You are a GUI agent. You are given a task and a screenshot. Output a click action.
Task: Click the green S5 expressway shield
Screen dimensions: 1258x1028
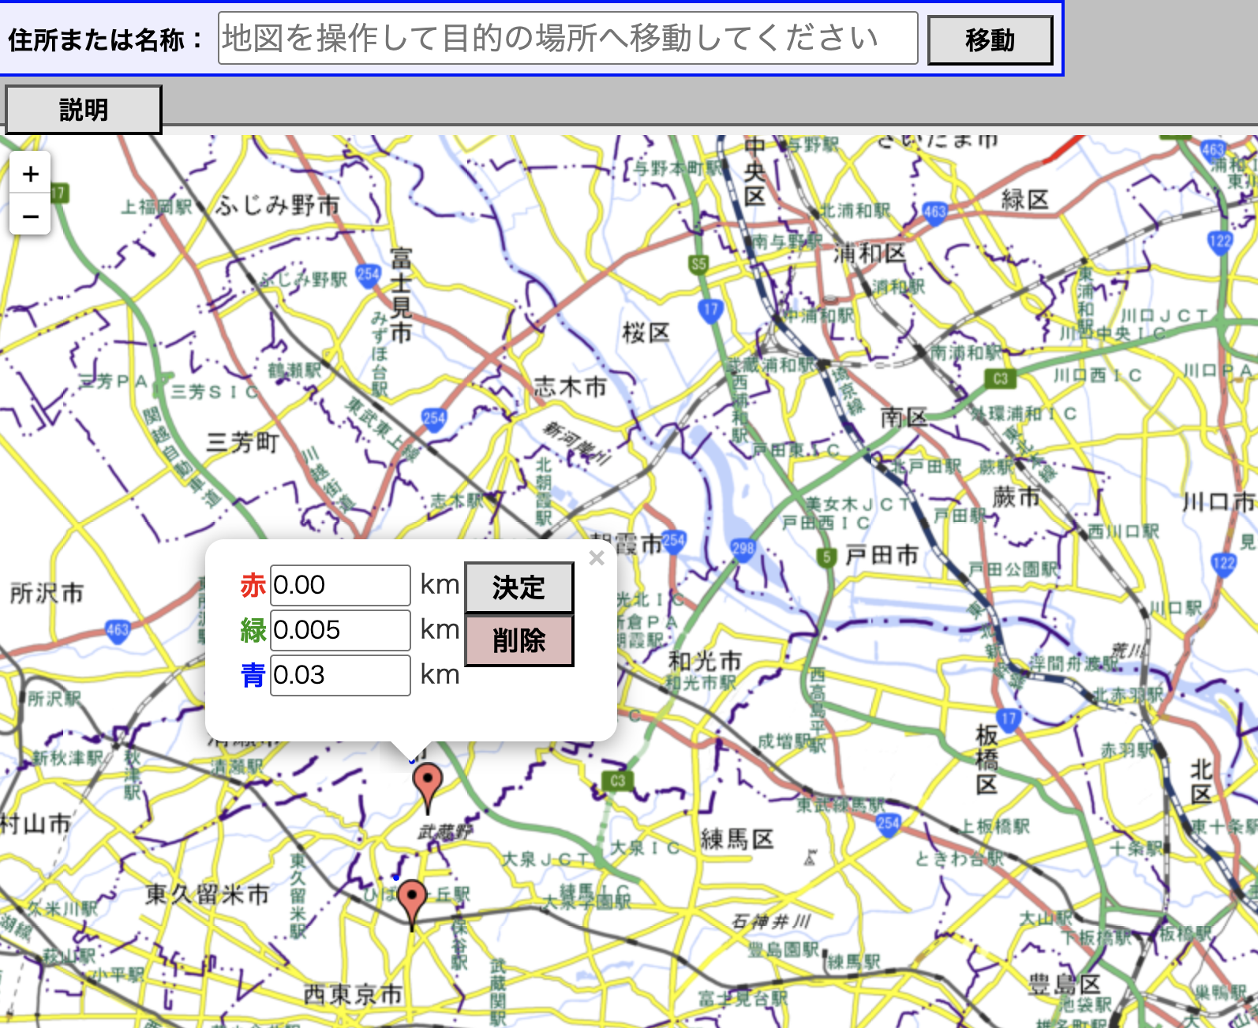[x=698, y=264]
